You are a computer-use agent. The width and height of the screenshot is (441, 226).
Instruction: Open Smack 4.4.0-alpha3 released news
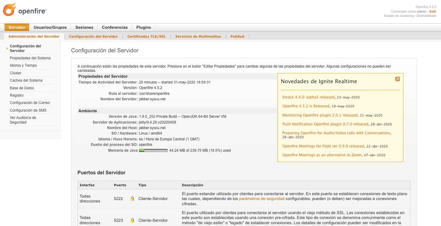click(308, 97)
